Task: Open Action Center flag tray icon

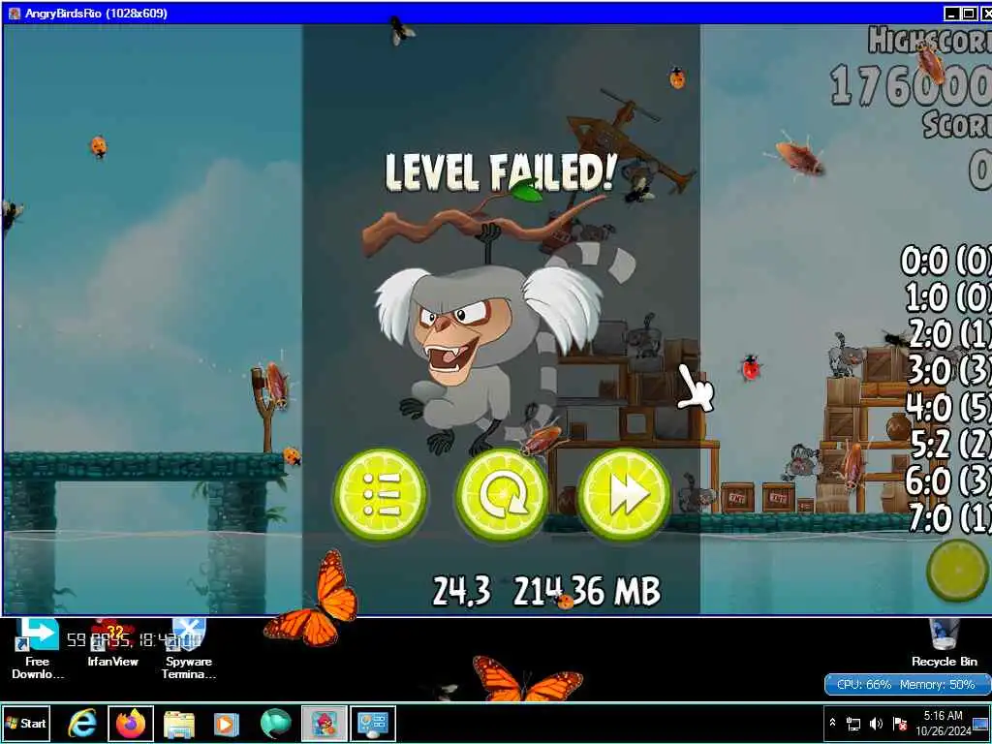Action: click(900, 724)
